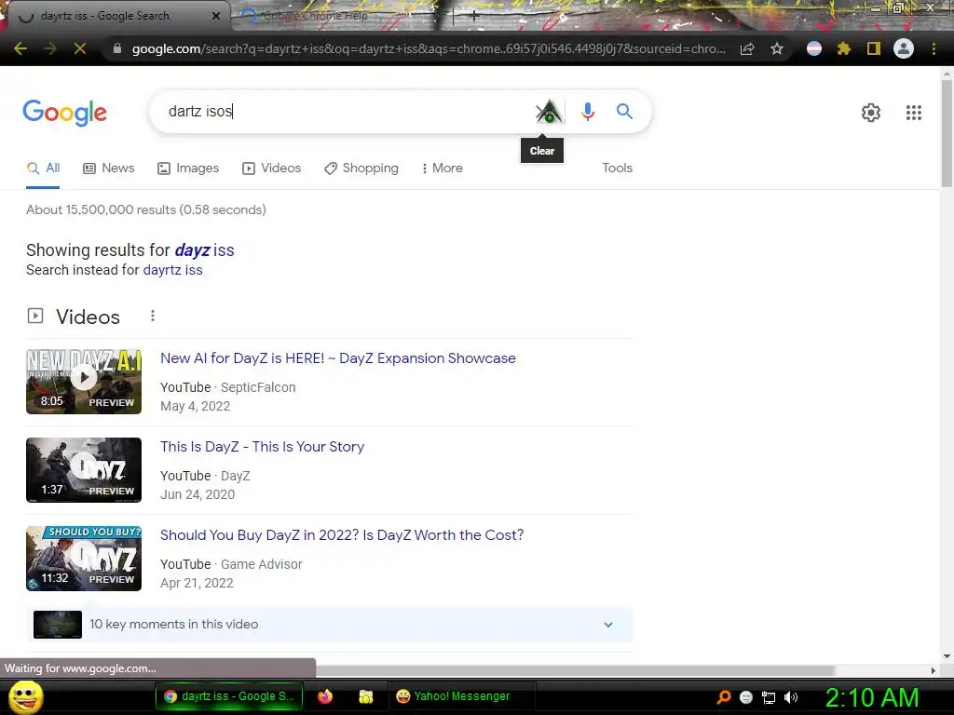Open a new browser tab
The width and height of the screenshot is (954, 715).
(x=474, y=17)
